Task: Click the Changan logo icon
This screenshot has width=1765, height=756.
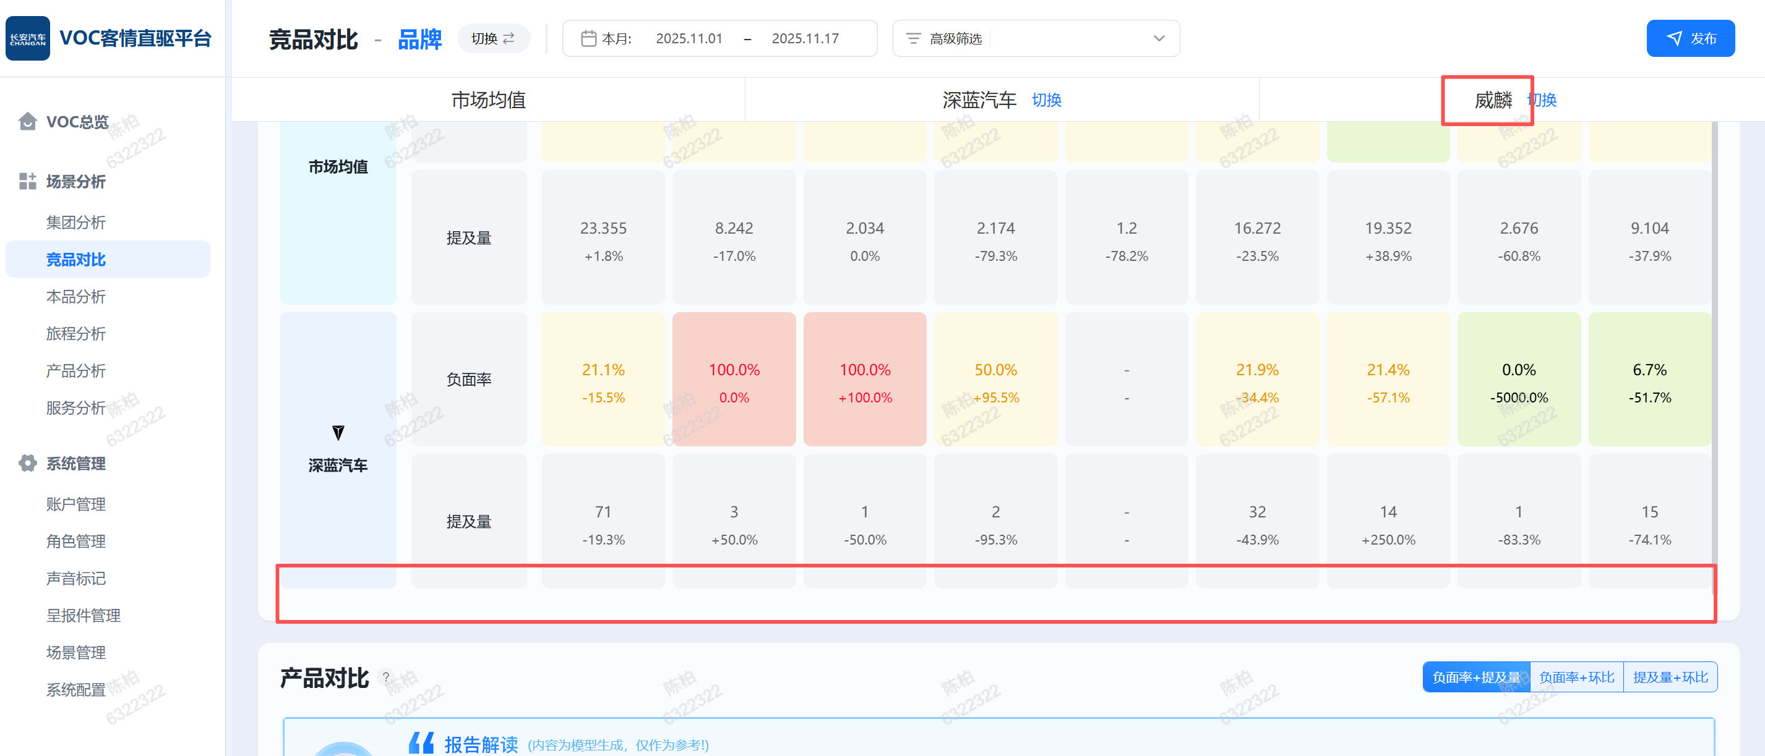Action: click(27, 38)
